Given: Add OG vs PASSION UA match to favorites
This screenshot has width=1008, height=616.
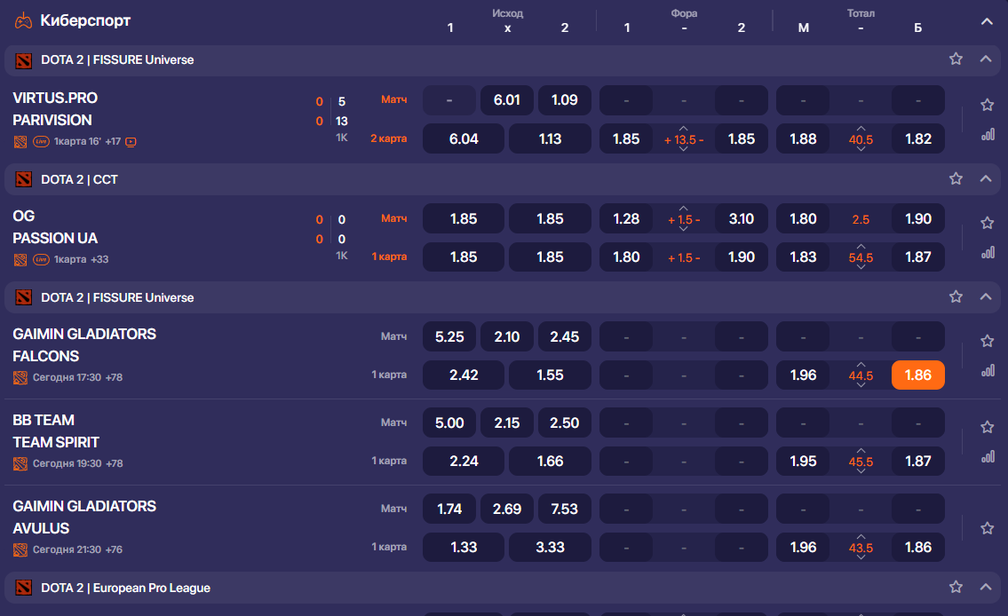Looking at the screenshot, I should click(988, 223).
